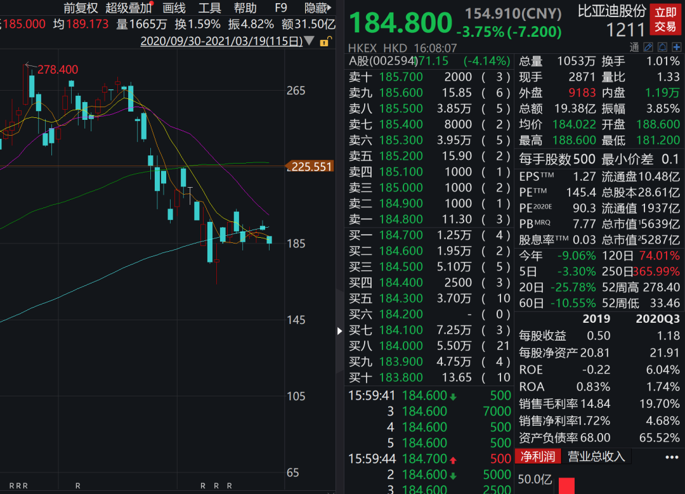Open the 工具 tools menu
The width and height of the screenshot is (685, 494).
[x=210, y=8]
